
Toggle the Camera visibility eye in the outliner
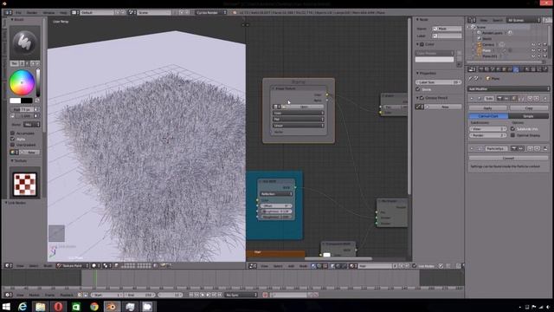pos(533,44)
